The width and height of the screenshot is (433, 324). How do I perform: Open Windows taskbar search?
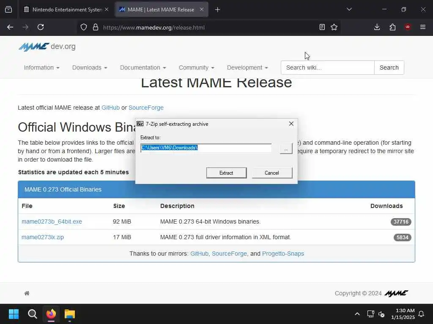32,314
